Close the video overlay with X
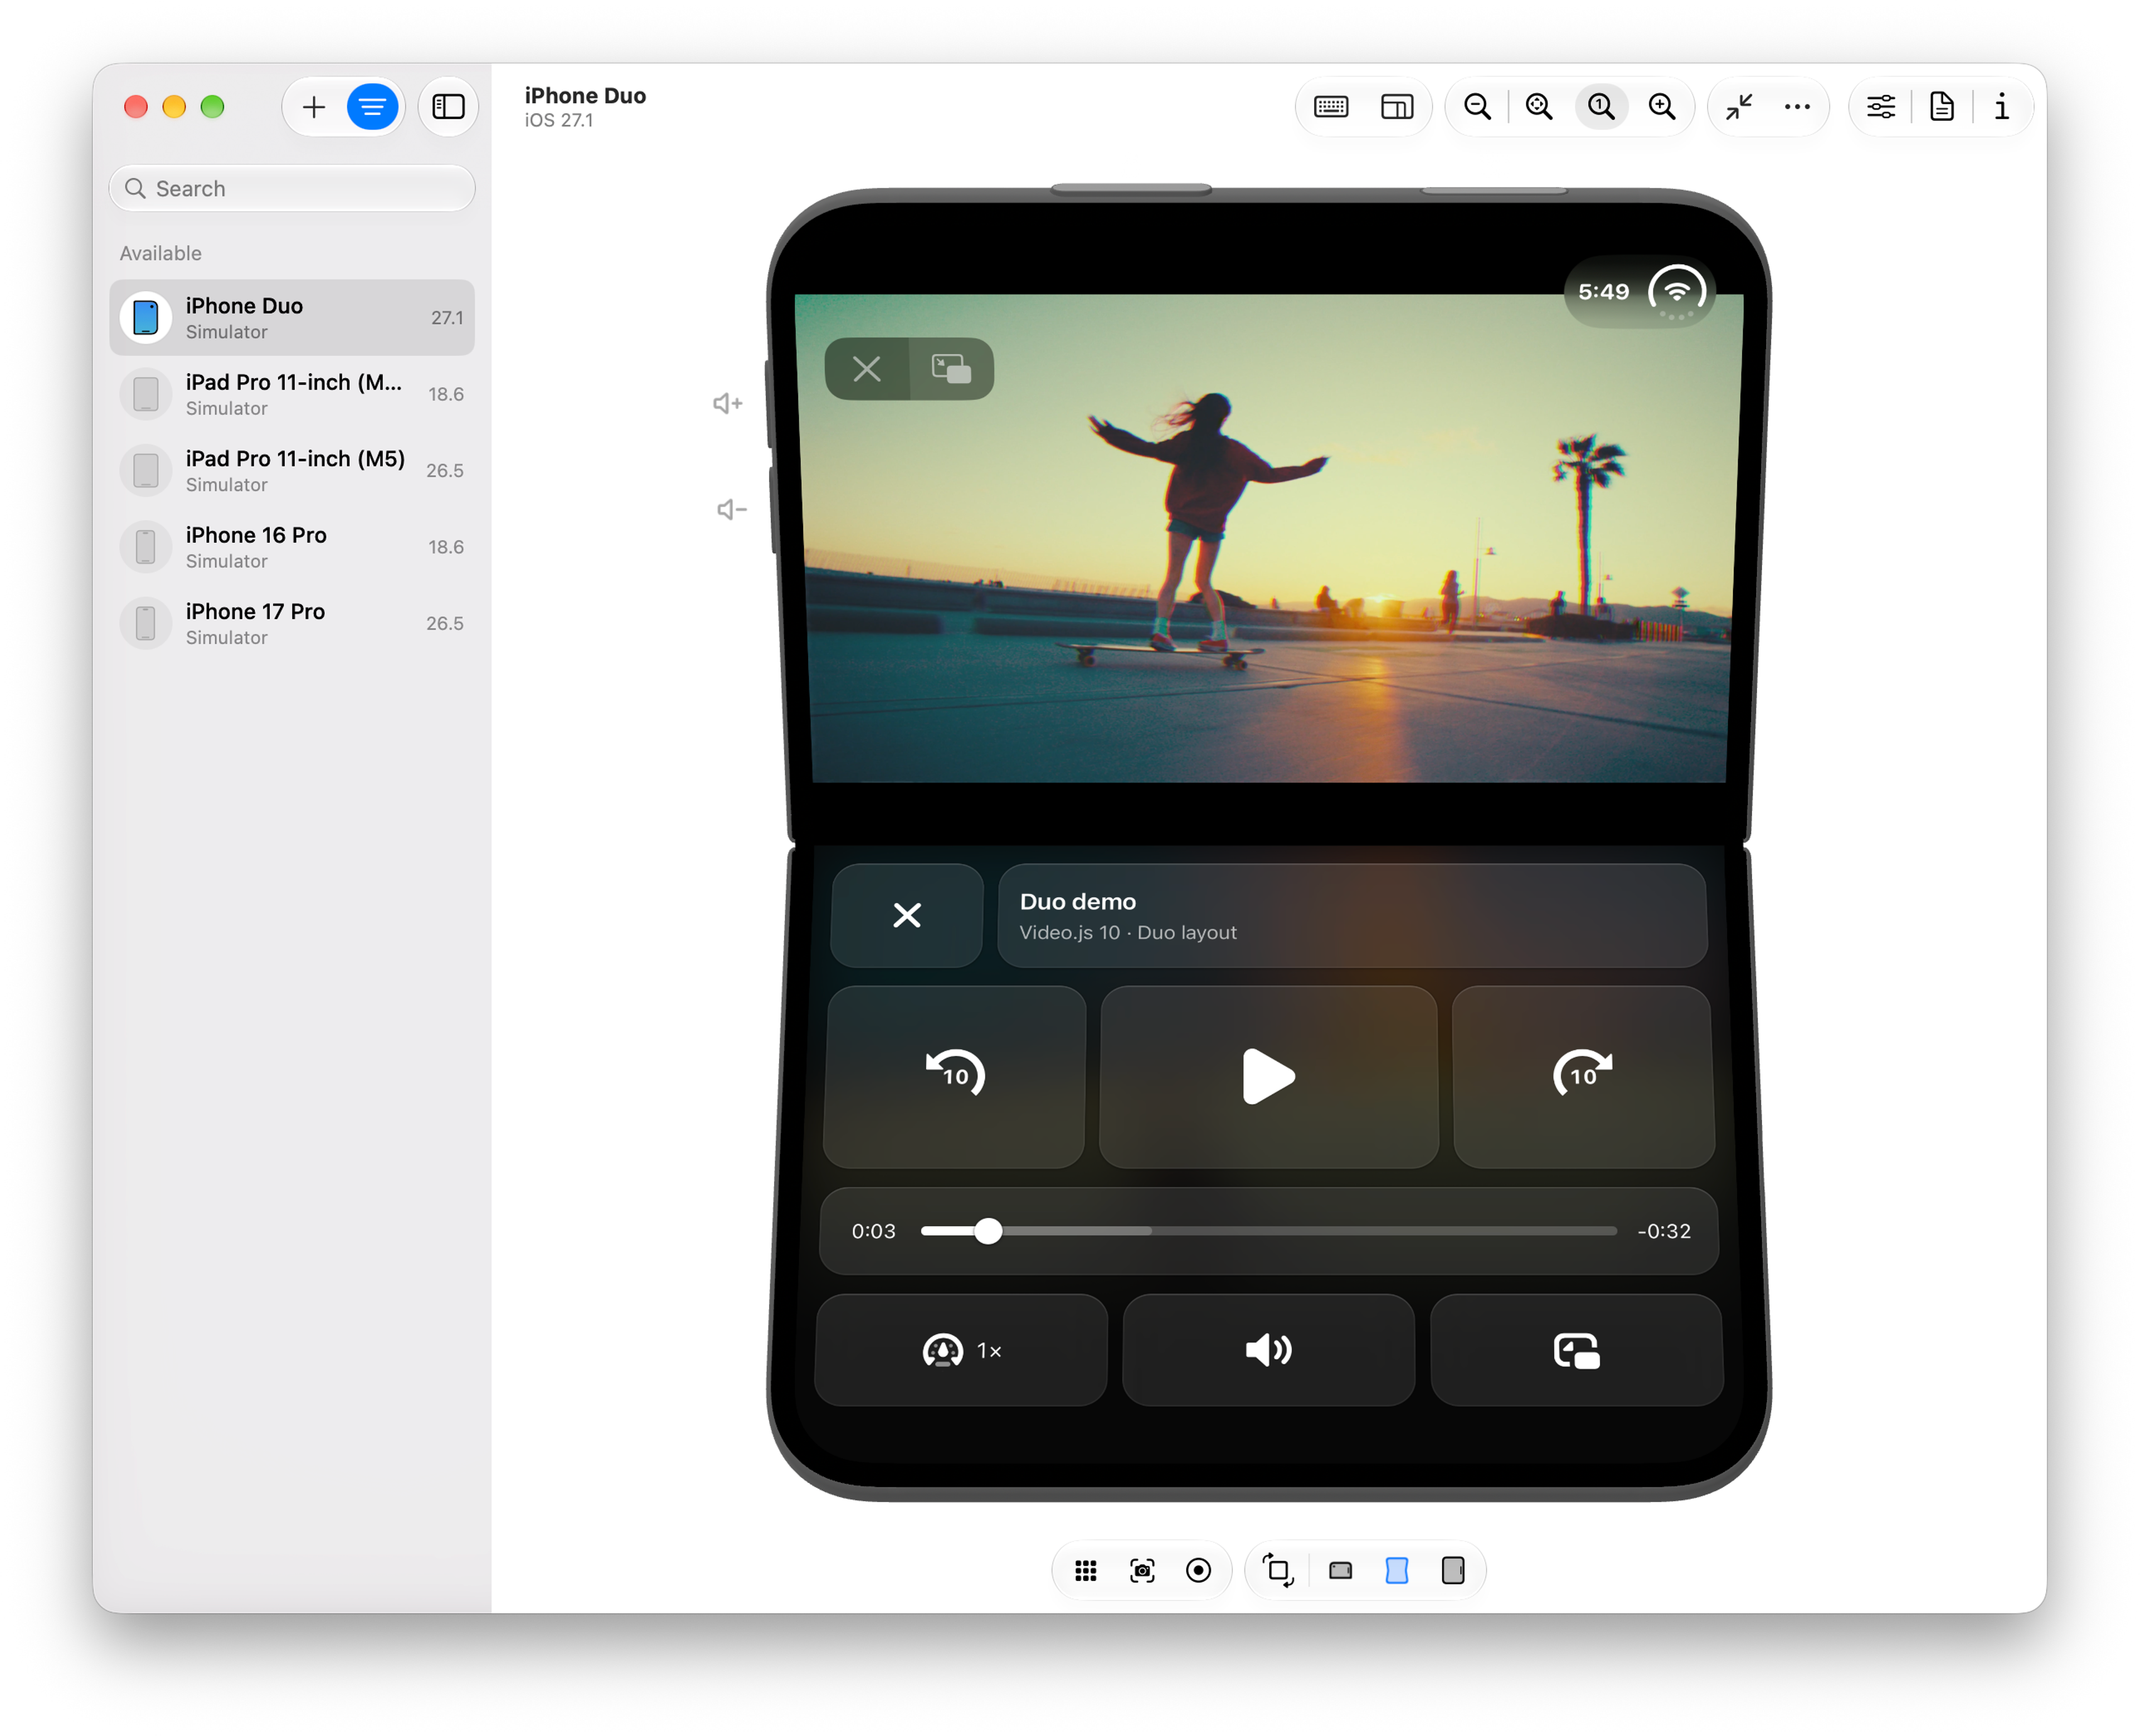The width and height of the screenshot is (2140, 1736). [867, 369]
